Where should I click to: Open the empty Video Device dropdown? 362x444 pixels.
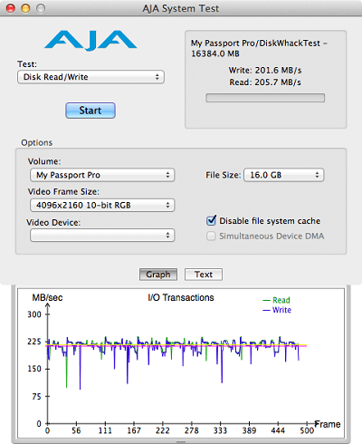click(102, 236)
